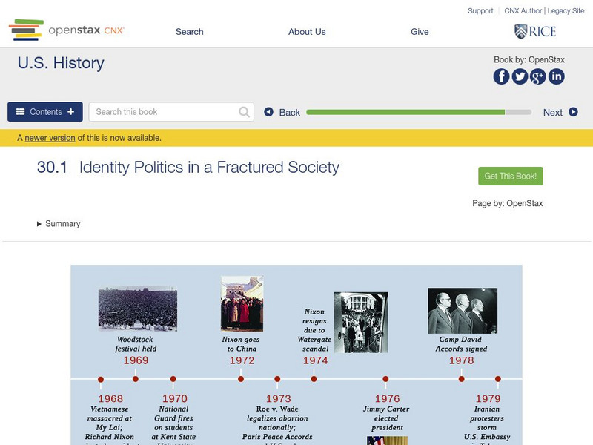Expand the Contents menu
Image resolution: width=593 pixels, height=445 pixels.
click(45, 111)
